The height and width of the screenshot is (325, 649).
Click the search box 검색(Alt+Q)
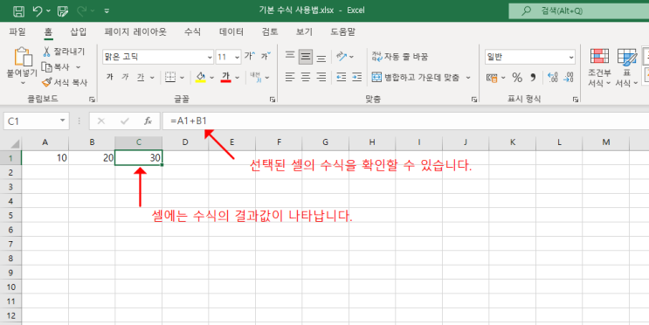578,11
